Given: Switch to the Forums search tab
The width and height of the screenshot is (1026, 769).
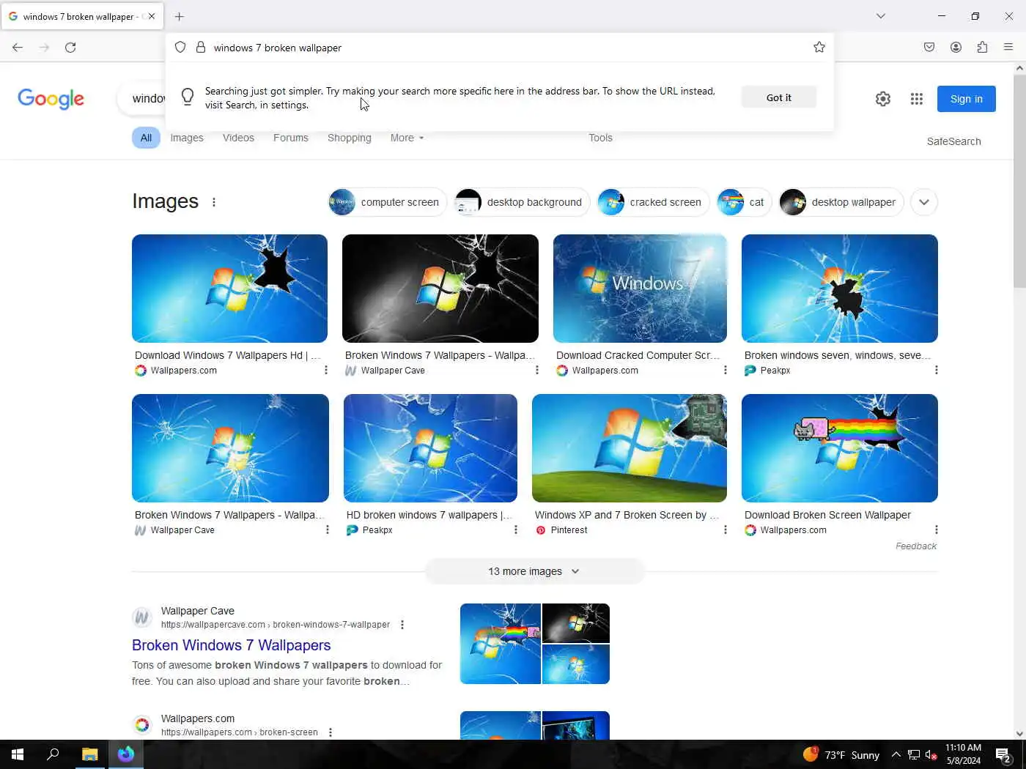Looking at the screenshot, I should tap(291, 138).
